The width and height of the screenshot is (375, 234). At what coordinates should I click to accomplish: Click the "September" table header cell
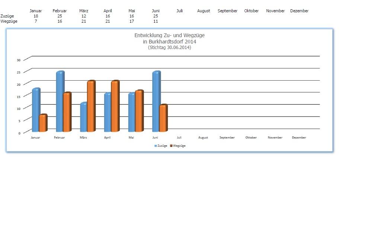227,11
